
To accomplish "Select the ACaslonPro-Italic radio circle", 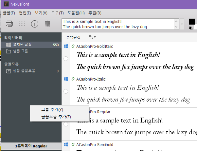I will point(66,91).
